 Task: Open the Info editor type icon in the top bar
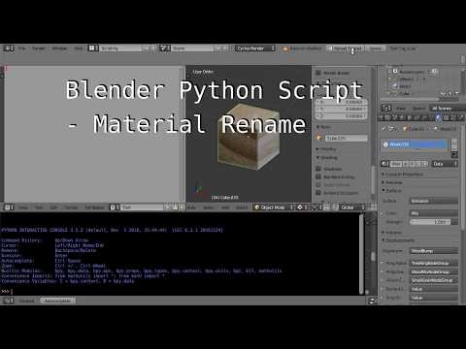coord(9,48)
